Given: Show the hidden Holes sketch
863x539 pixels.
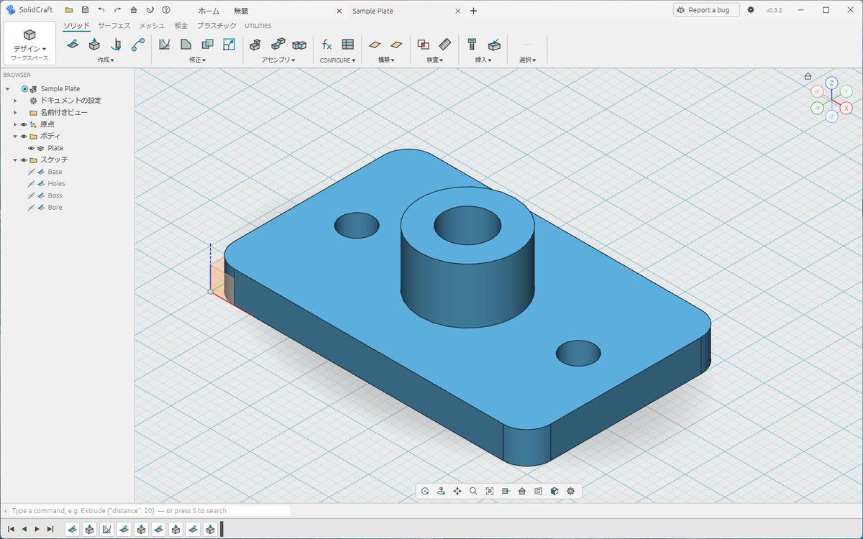Looking at the screenshot, I should [31, 184].
